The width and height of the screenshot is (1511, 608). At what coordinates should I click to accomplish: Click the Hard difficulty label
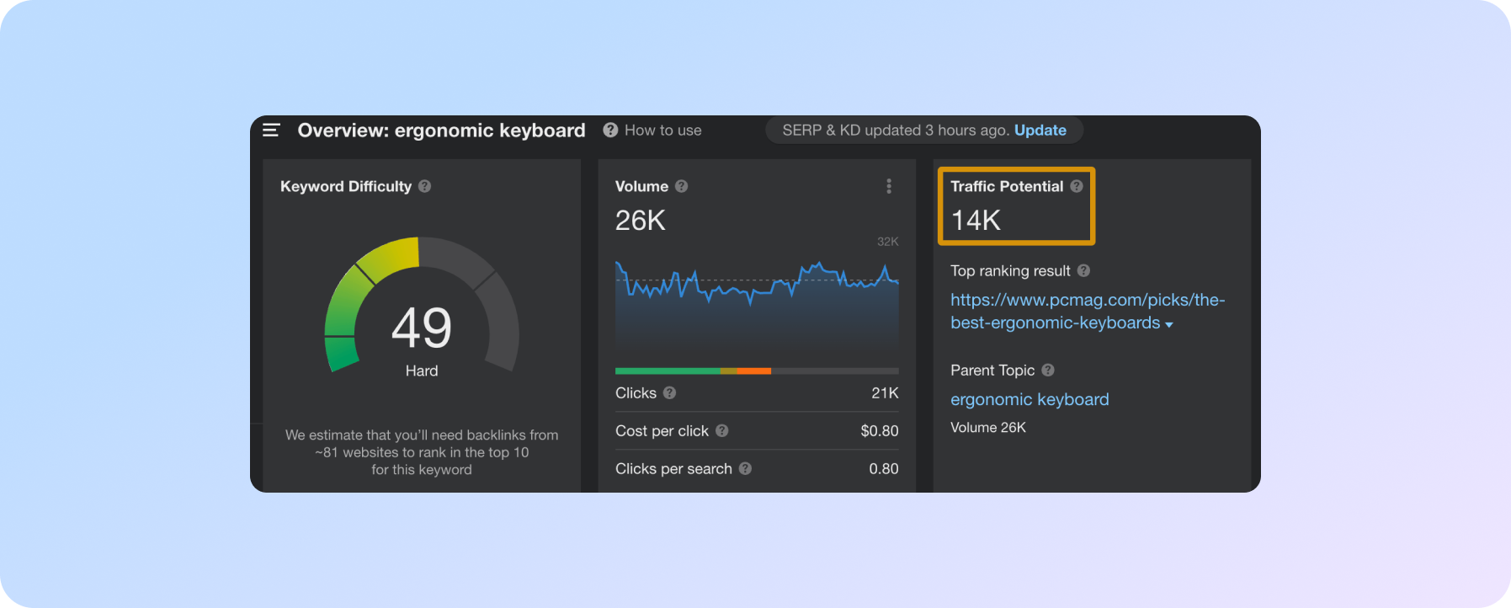(x=422, y=371)
